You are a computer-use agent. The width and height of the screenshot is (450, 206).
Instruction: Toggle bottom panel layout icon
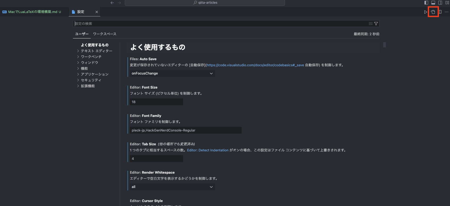[x=433, y=3]
